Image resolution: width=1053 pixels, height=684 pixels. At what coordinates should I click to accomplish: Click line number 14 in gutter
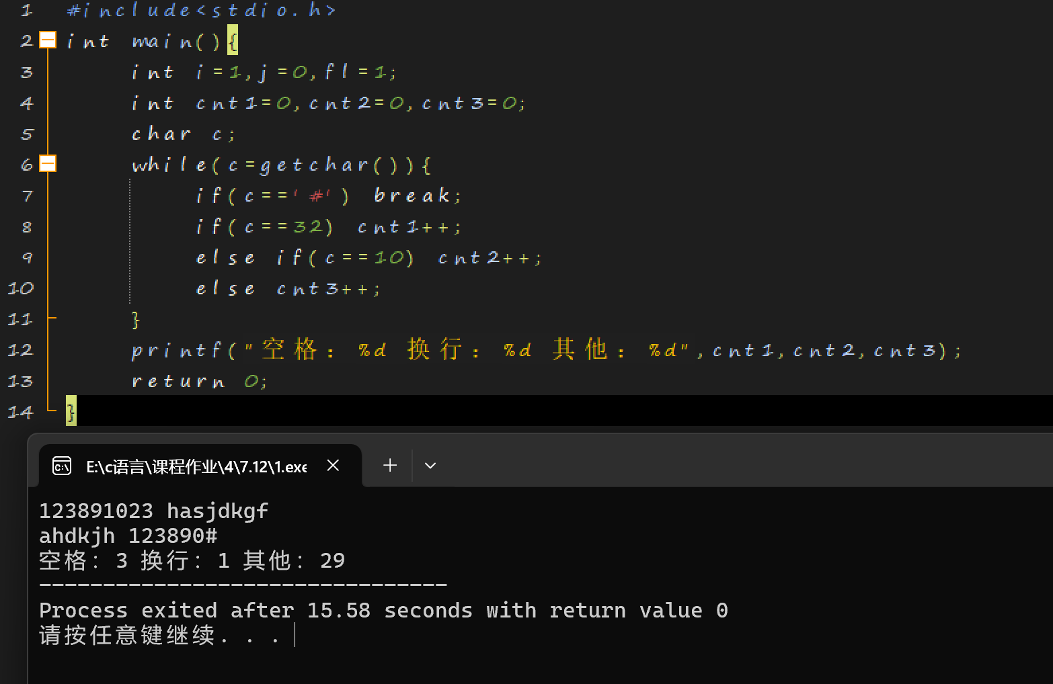coord(20,412)
